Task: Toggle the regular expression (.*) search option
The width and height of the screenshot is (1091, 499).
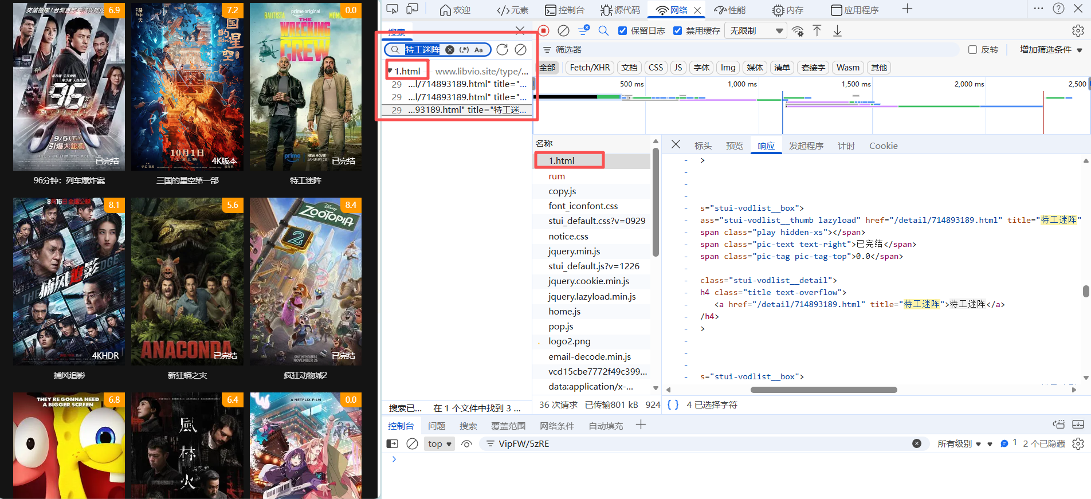Action: tap(465, 50)
